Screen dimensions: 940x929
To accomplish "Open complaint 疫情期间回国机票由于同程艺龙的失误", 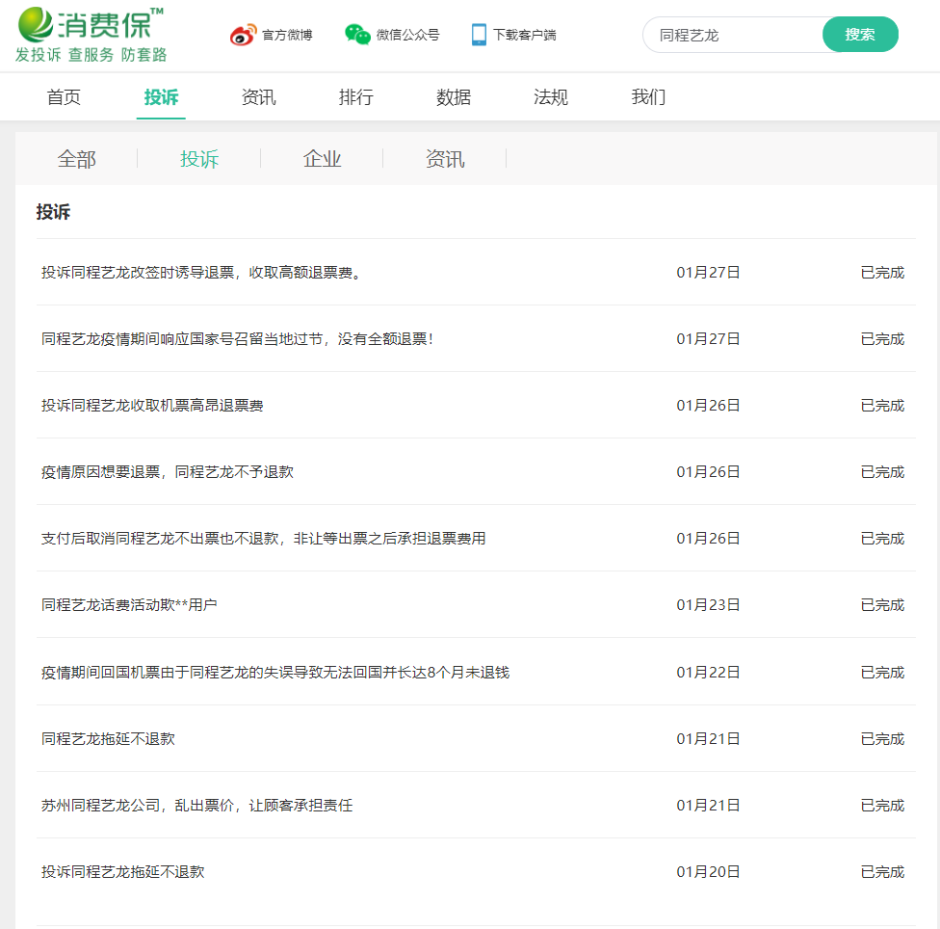I will (x=275, y=673).
